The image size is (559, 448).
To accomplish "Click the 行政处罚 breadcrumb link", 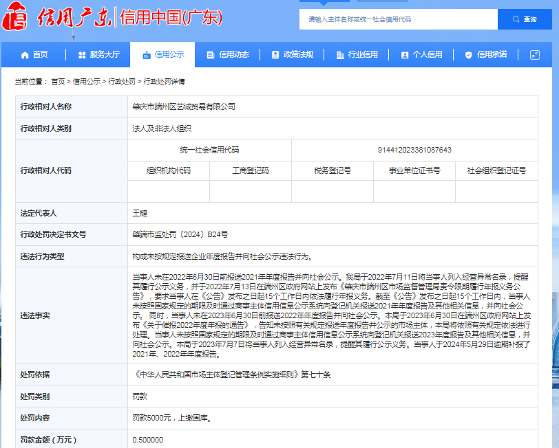I will [122, 82].
